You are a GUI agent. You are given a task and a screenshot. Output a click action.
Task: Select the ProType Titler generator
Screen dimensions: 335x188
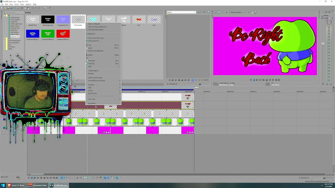pyautogui.click(x=15, y=28)
